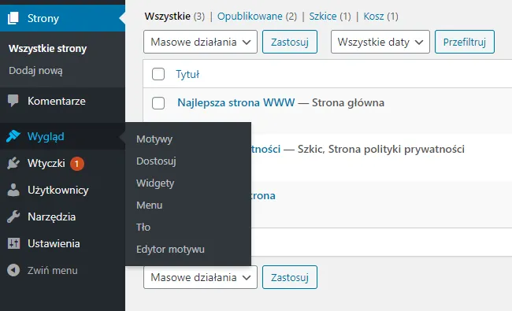Collapse sidebar with Zwiń menu

point(62,270)
